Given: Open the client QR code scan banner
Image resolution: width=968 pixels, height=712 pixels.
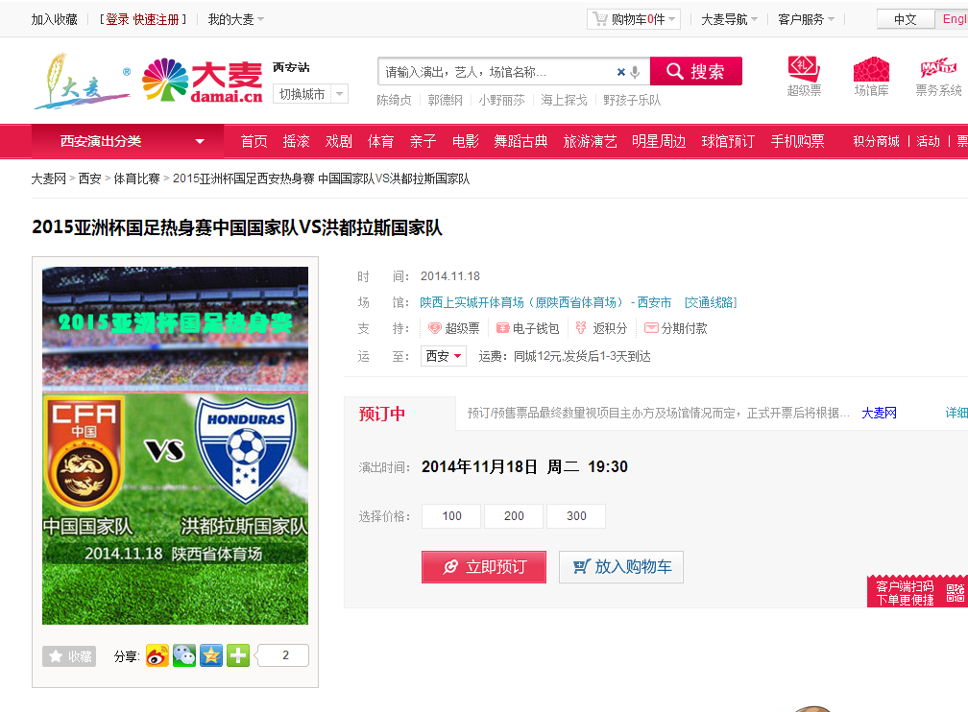Looking at the screenshot, I should (x=917, y=592).
